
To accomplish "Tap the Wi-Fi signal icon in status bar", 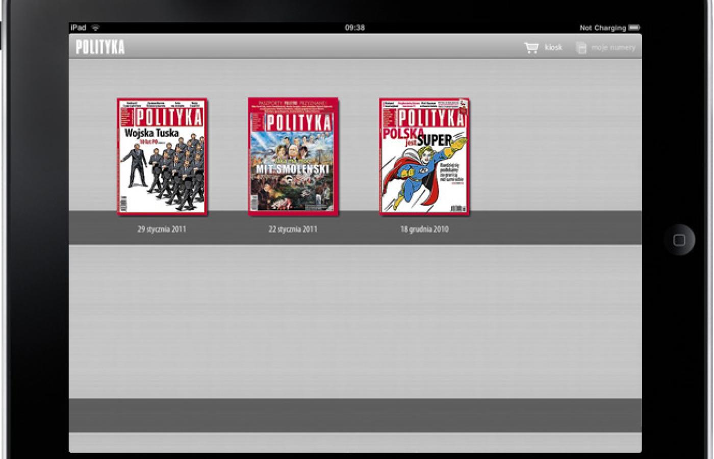I will 95,28.
